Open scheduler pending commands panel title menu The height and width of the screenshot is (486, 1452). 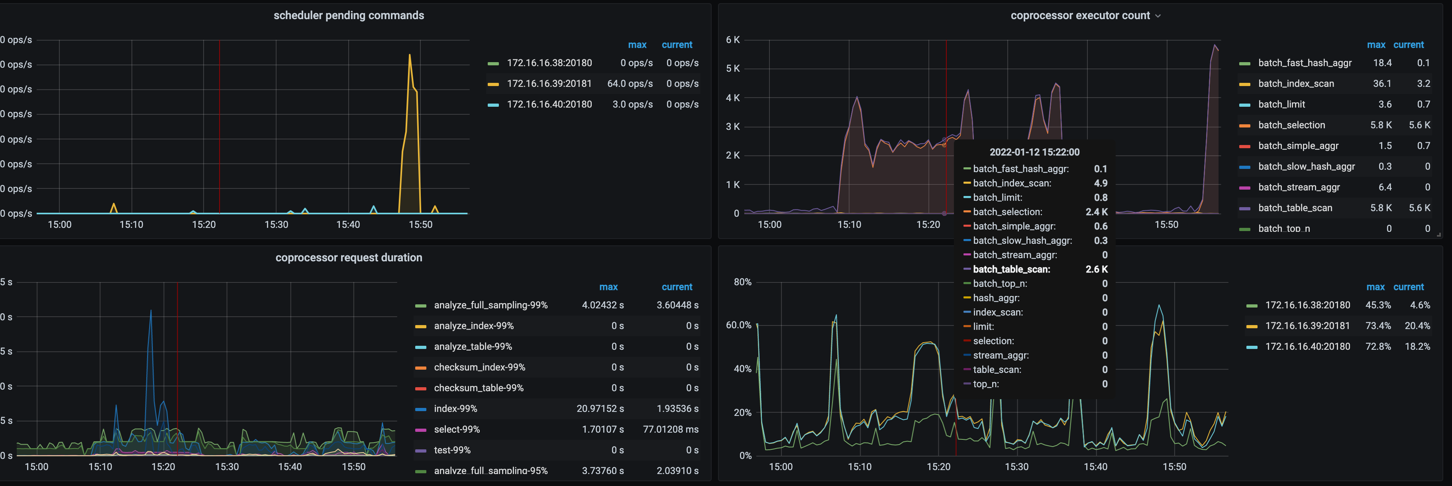pos(348,16)
